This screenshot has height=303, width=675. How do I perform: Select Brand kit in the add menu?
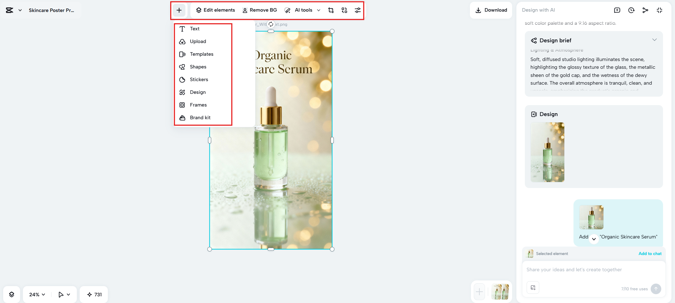pyautogui.click(x=200, y=117)
